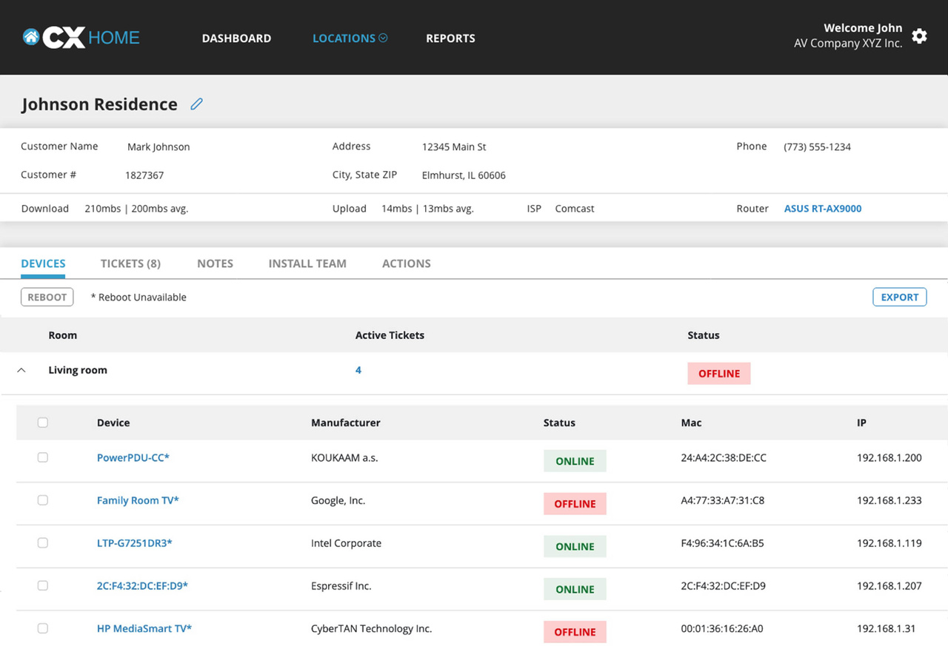The width and height of the screenshot is (948, 646).
Task: Collapse the Living room row
Action: click(x=21, y=371)
